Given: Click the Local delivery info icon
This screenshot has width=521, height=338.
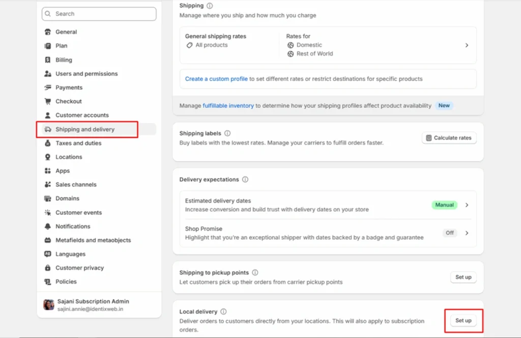Looking at the screenshot, I should [223, 312].
